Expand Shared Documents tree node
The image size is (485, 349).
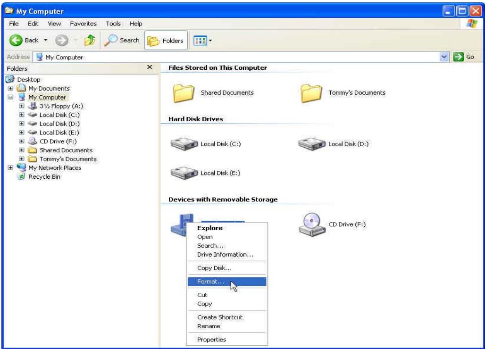pos(21,150)
